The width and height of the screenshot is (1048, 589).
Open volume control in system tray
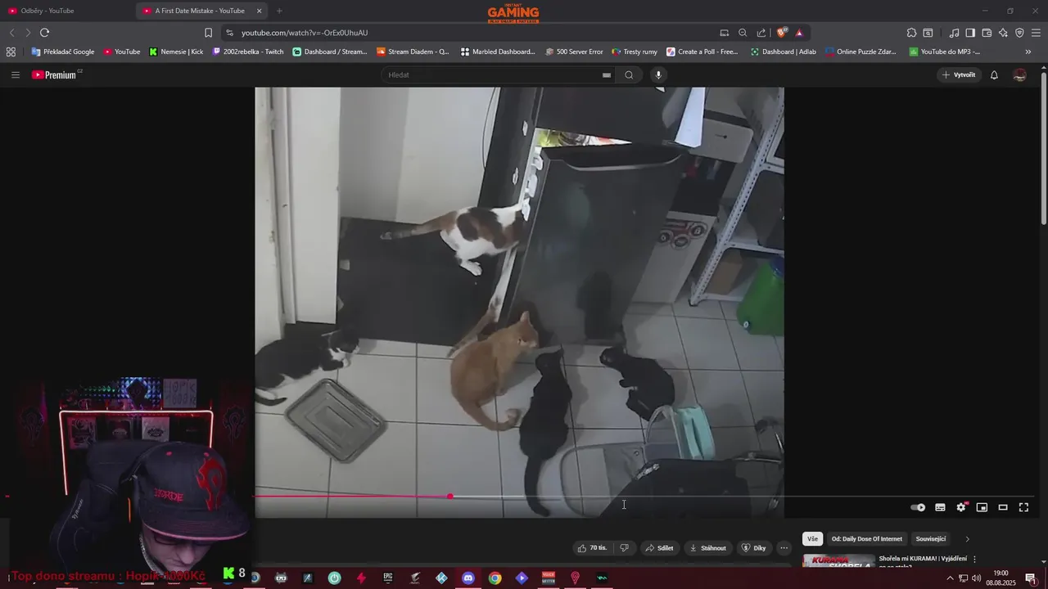(x=977, y=578)
